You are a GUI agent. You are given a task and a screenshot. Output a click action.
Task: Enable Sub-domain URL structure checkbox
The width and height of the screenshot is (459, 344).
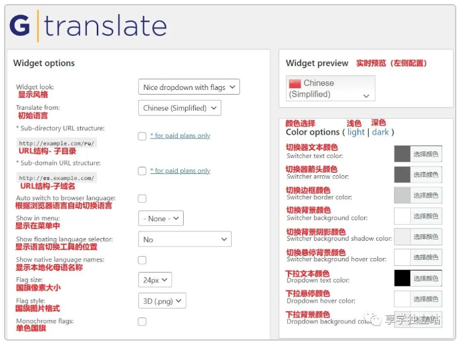pyautogui.click(x=142, y=171)
